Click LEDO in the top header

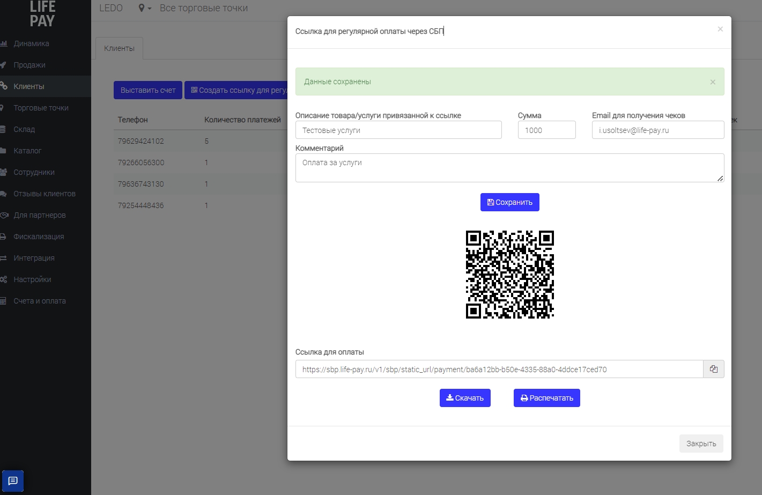111,8
